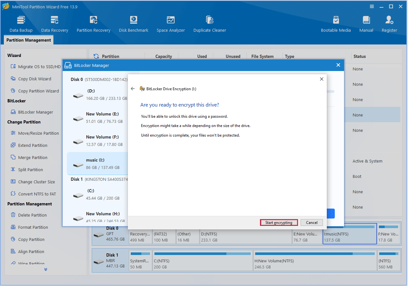Sort by Used column header
The image size is (408, 286).
202,56
